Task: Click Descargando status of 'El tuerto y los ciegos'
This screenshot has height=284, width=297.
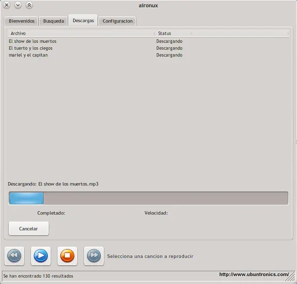Action: point(169,48)
